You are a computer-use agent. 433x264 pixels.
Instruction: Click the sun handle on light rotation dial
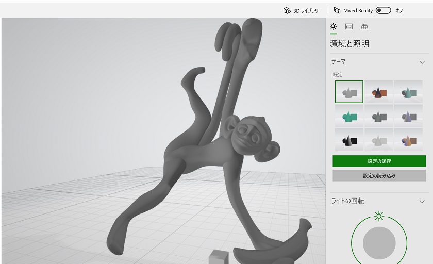tap(379, 216)
